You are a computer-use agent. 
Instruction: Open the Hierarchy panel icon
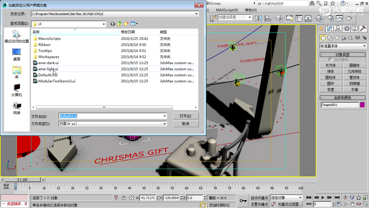click(x=338, y=29)
